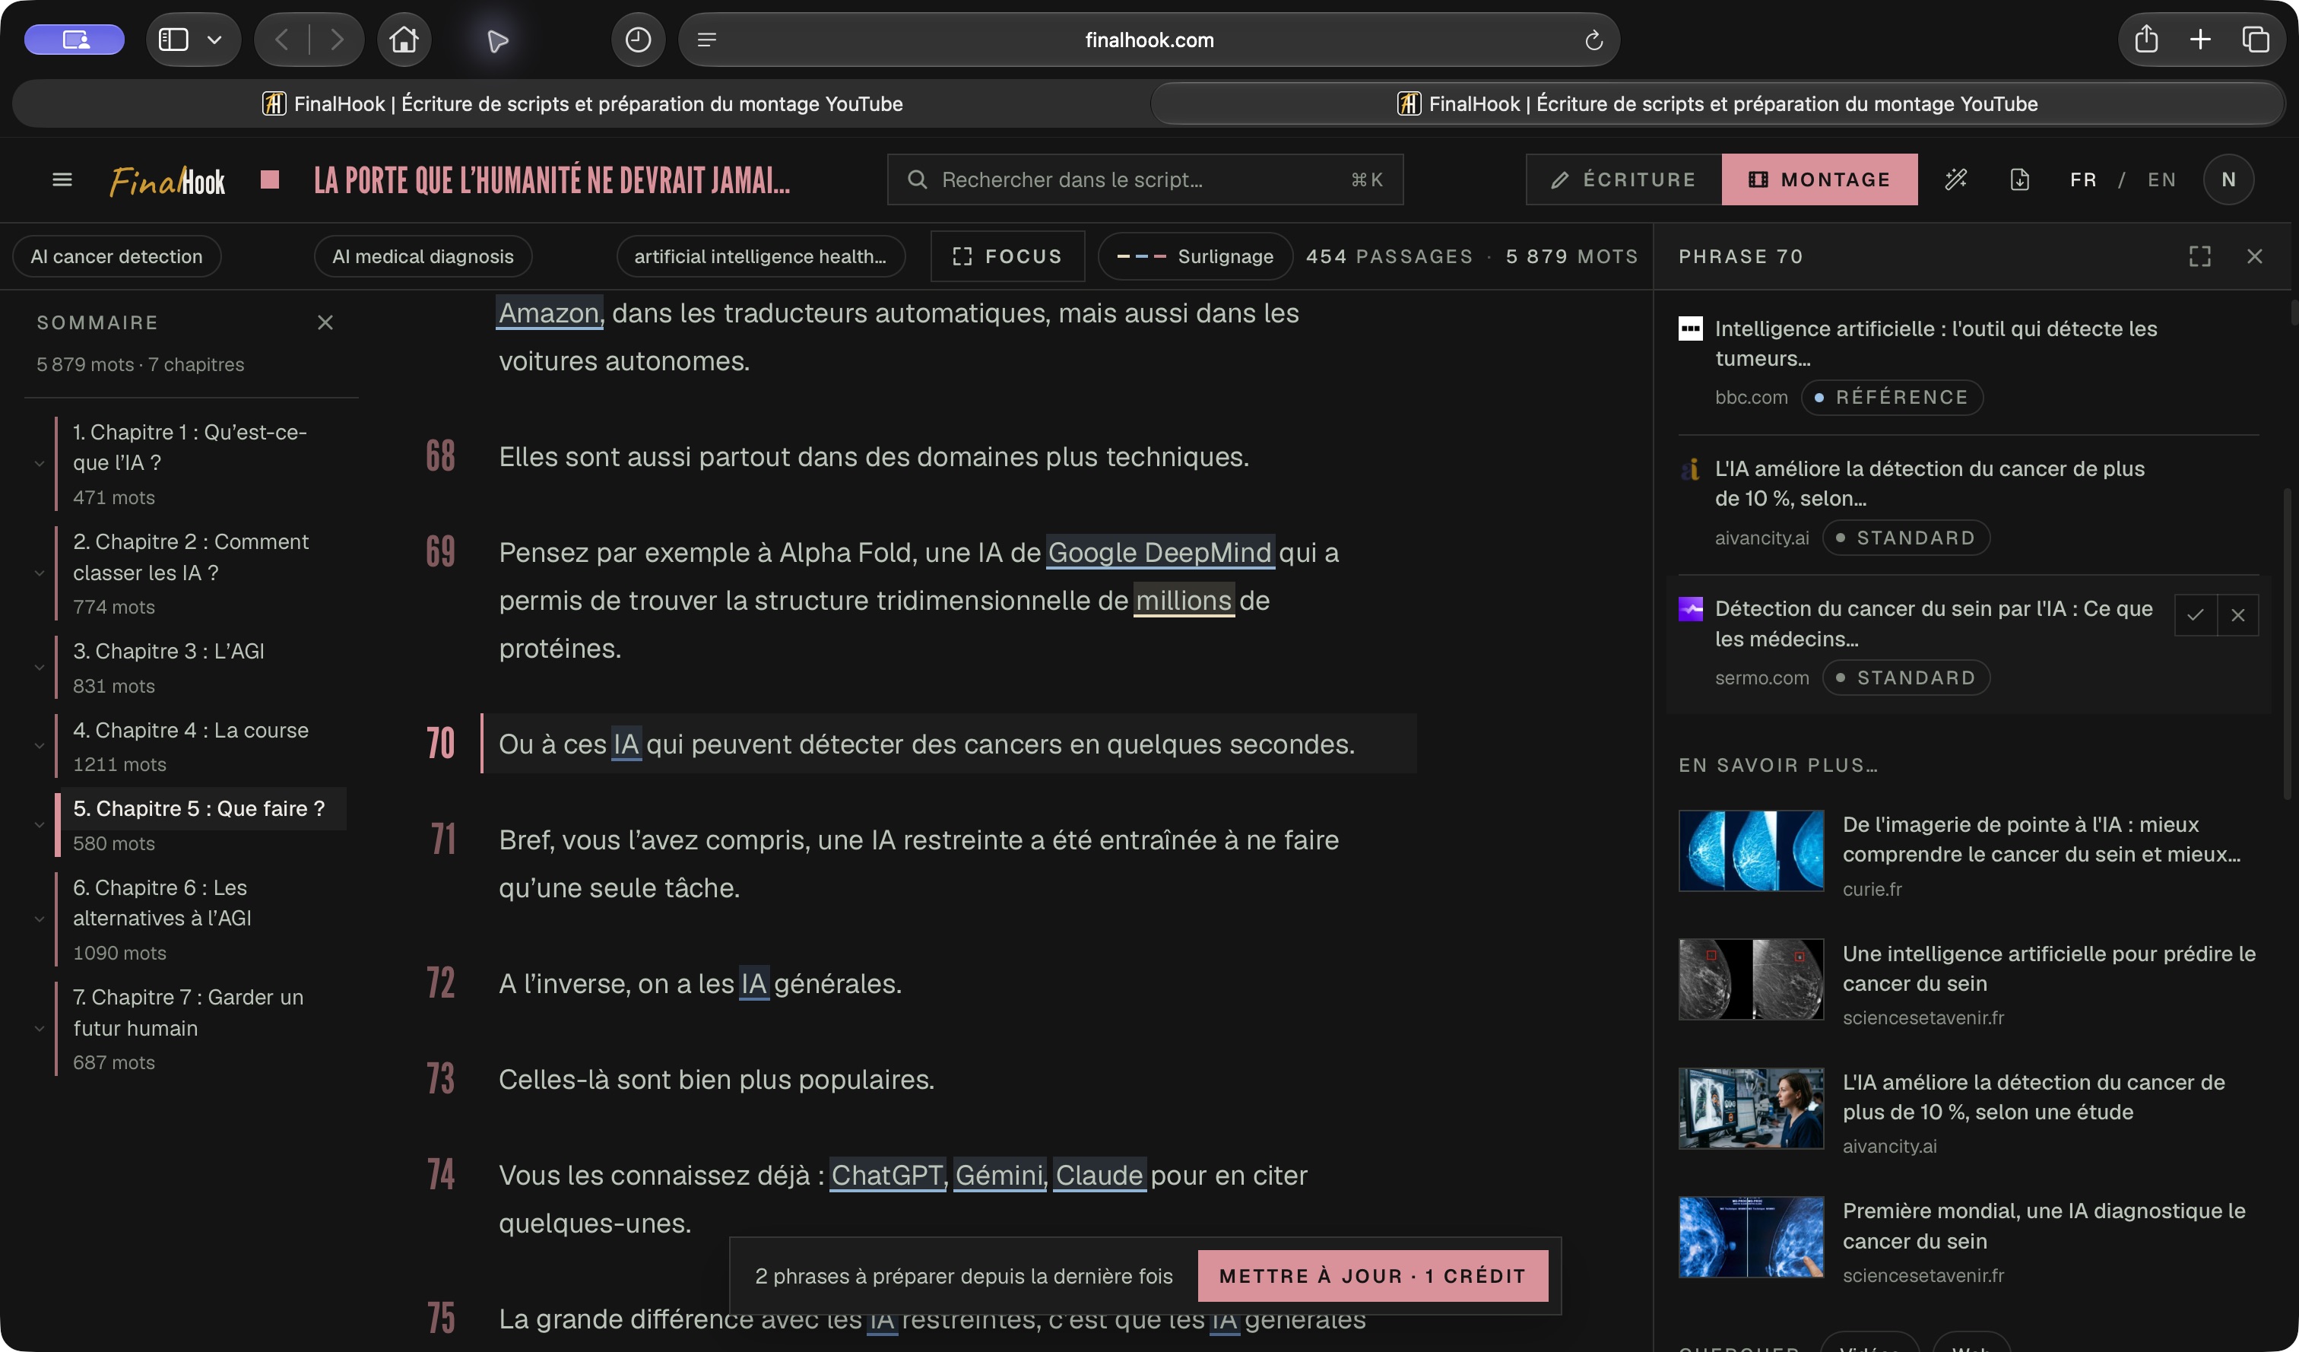Show Safari tab overview icon
Image resolution: width=2299 pixels, height=1352 pixels.
click(2255, 40)
